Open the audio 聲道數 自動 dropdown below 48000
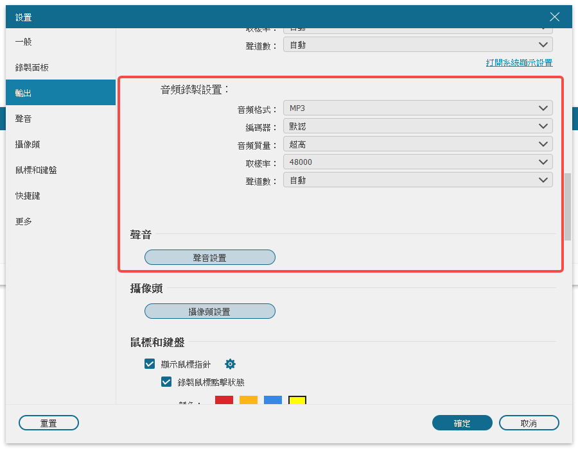Image resolution: width=578 pixels, height=449 pixels. 417,180
